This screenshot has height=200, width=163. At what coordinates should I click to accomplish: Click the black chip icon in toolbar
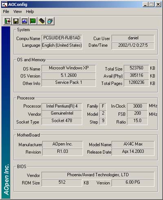42,21
